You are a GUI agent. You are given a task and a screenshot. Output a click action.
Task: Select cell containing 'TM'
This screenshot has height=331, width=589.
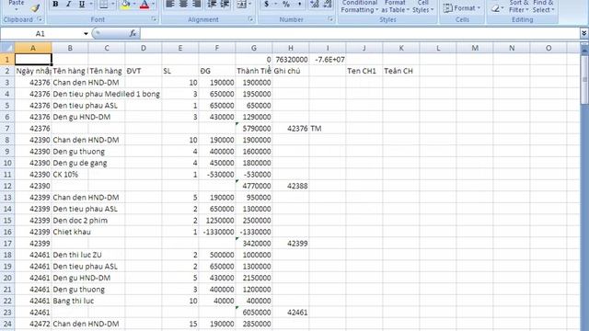pos(328,129)
